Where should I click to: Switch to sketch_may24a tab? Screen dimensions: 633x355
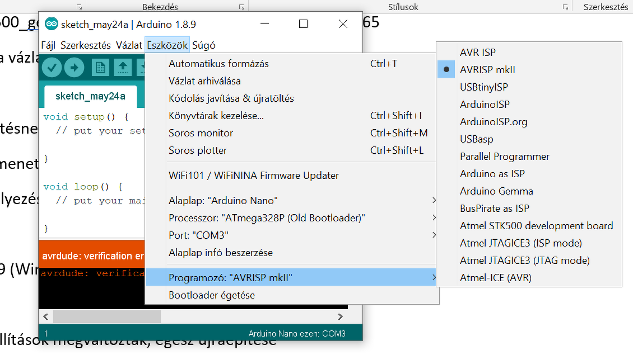click(x=90, y=96)
